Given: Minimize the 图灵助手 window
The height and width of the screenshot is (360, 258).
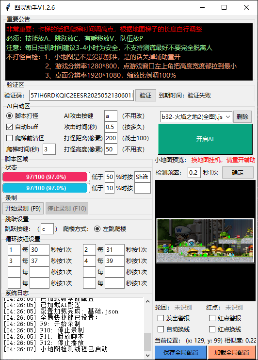Looking at the screenshot, I should pyautogui.click(x=202, y=7).
